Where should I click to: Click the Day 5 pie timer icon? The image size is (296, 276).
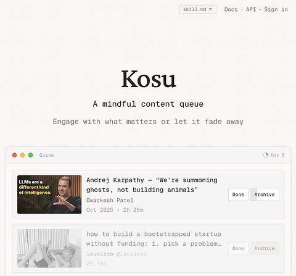tap(266, 155)
